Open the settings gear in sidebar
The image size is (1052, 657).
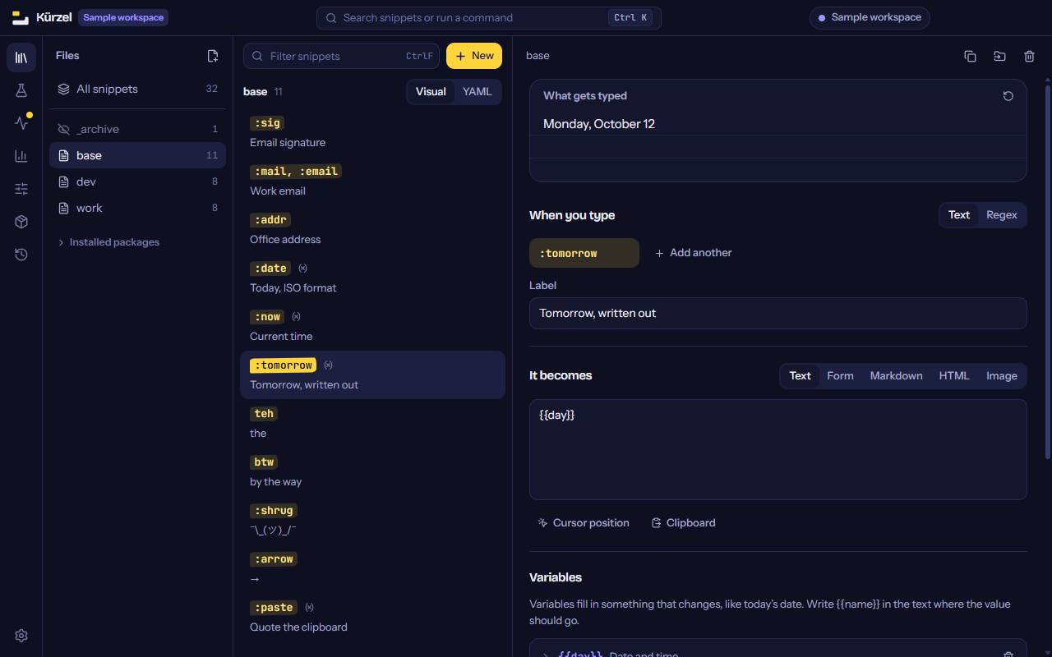[21, 636]
